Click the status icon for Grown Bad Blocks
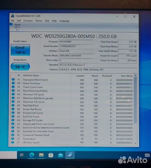Screen dimensions: 151x168 [13, 109]
